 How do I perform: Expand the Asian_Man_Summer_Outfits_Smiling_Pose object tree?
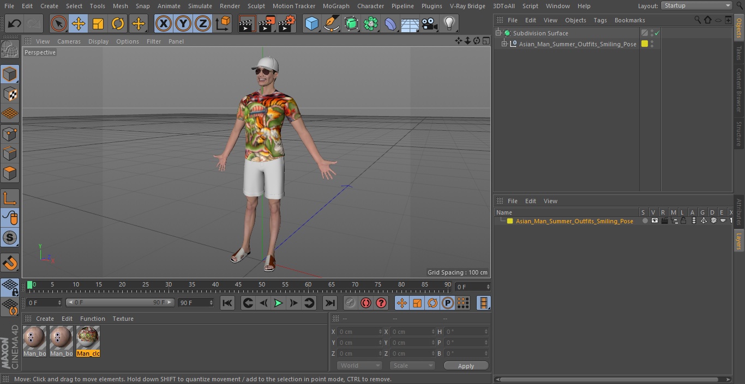(504, 44)
